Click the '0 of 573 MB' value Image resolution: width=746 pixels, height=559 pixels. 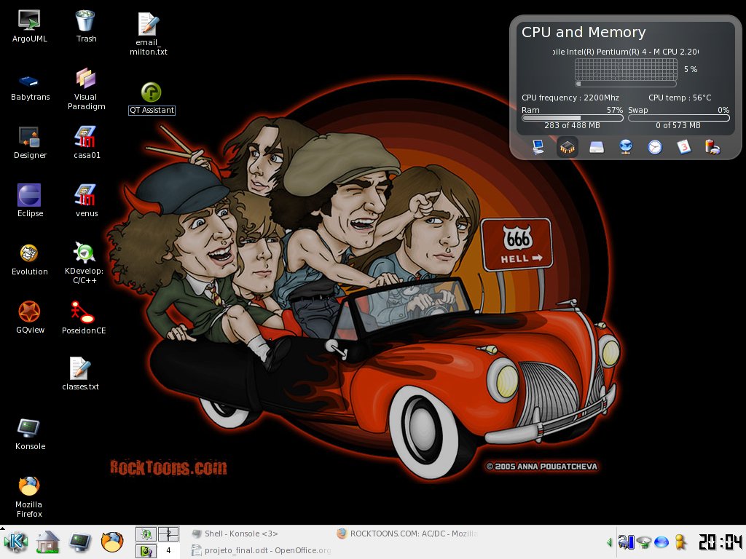point(678,125)
